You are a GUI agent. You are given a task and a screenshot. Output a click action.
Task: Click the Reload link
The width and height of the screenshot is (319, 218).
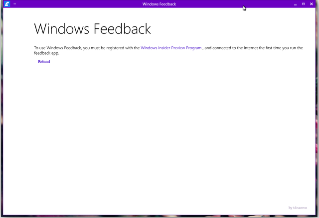44,62
